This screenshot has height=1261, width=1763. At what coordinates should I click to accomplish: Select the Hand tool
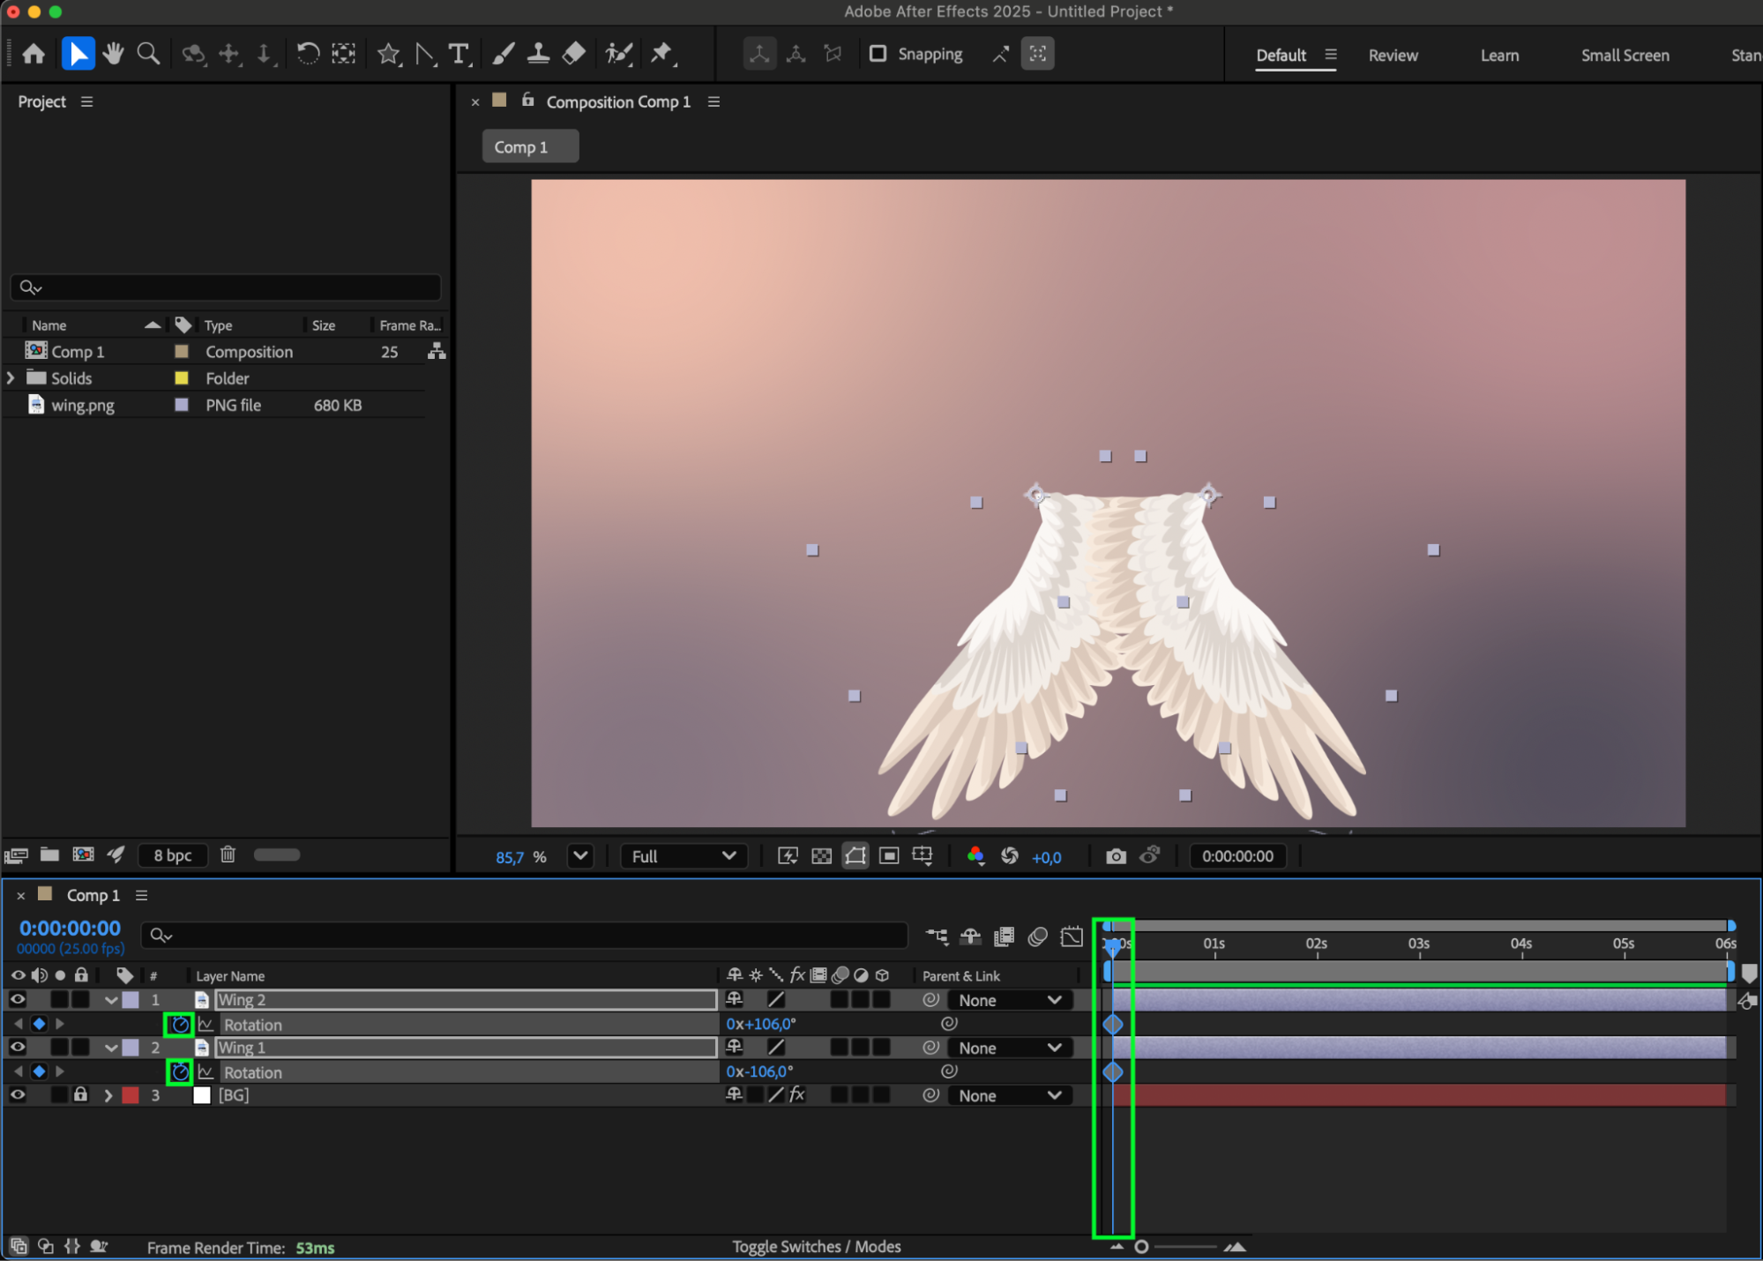click(x=113, y=55)
